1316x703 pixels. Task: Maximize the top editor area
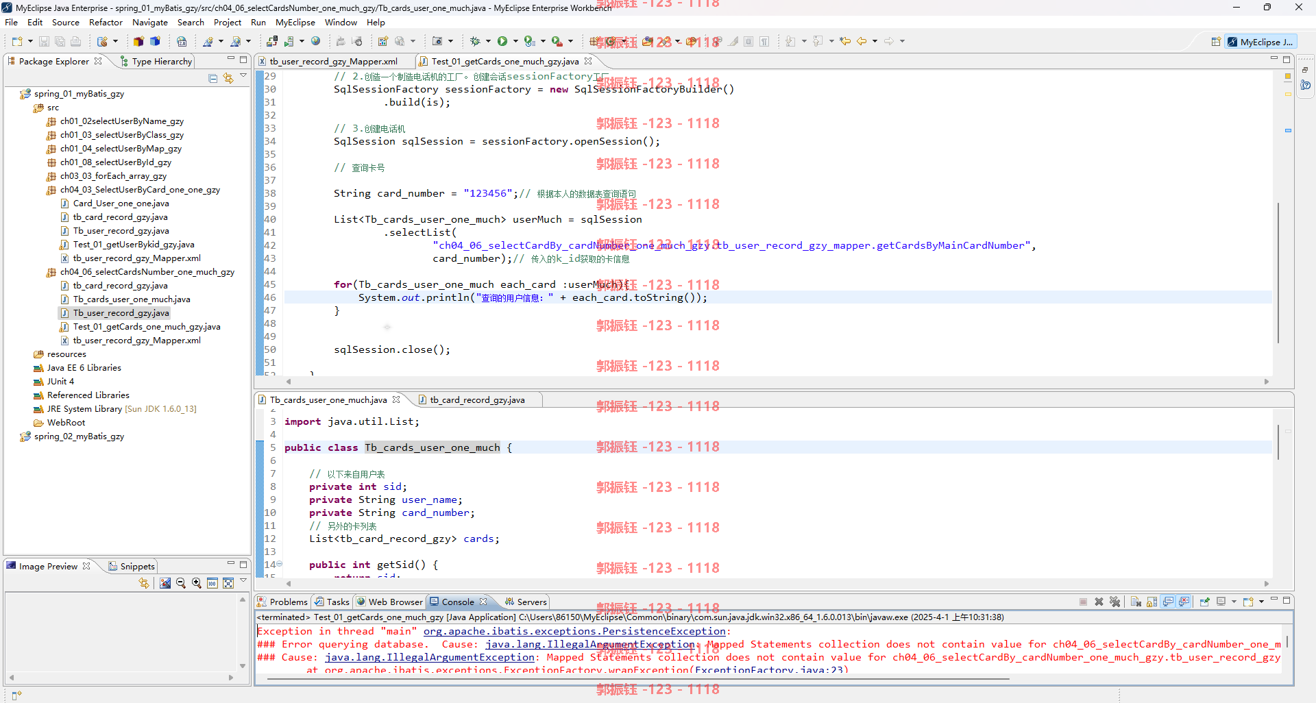point(1287,60)
